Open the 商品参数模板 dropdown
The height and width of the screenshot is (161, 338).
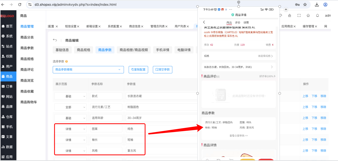click(88, 70)
